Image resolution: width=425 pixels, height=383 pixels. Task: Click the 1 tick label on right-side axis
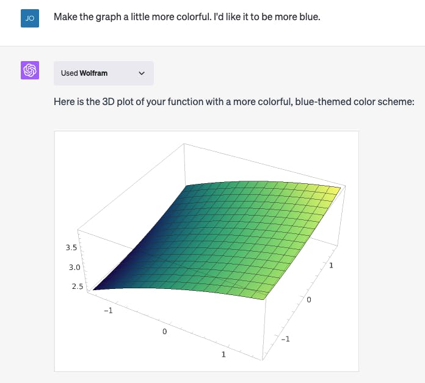tap(332, 266)
